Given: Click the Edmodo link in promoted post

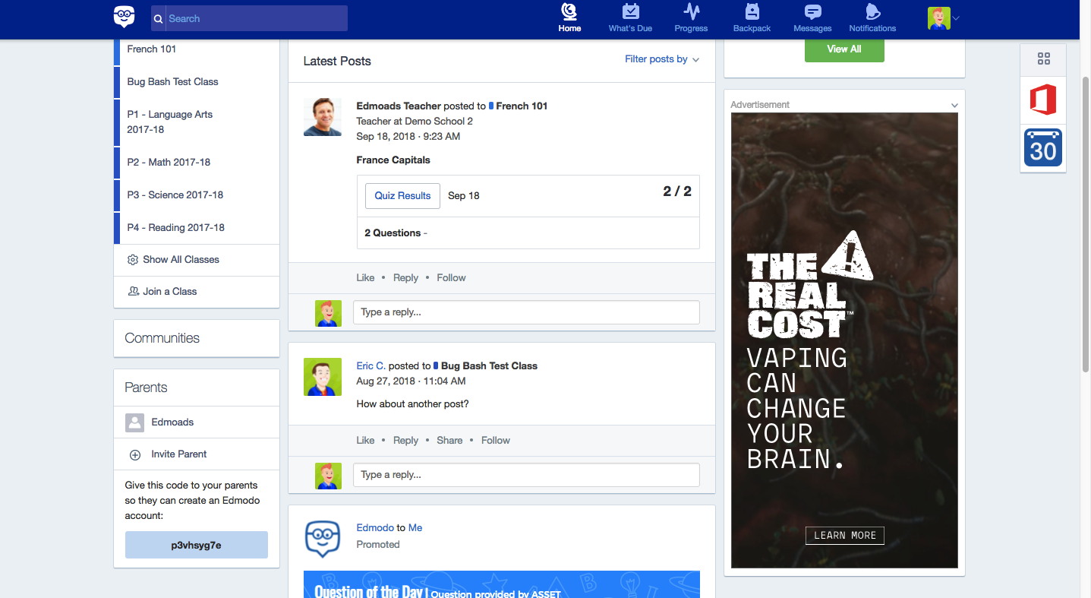Looking at the screenshot, I should [375, 528].
